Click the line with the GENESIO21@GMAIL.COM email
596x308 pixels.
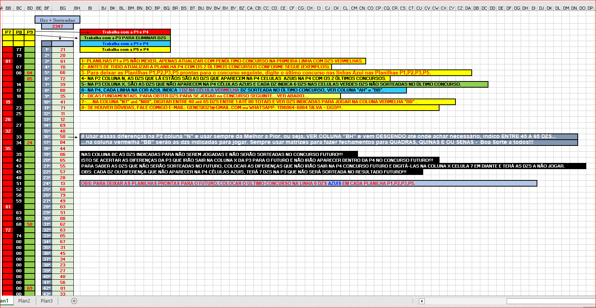click(259, 108)
